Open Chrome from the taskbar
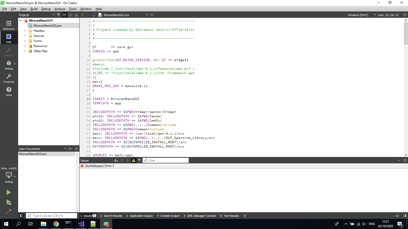This screenshot has height=229, width=408. click(x=56, y=224)
